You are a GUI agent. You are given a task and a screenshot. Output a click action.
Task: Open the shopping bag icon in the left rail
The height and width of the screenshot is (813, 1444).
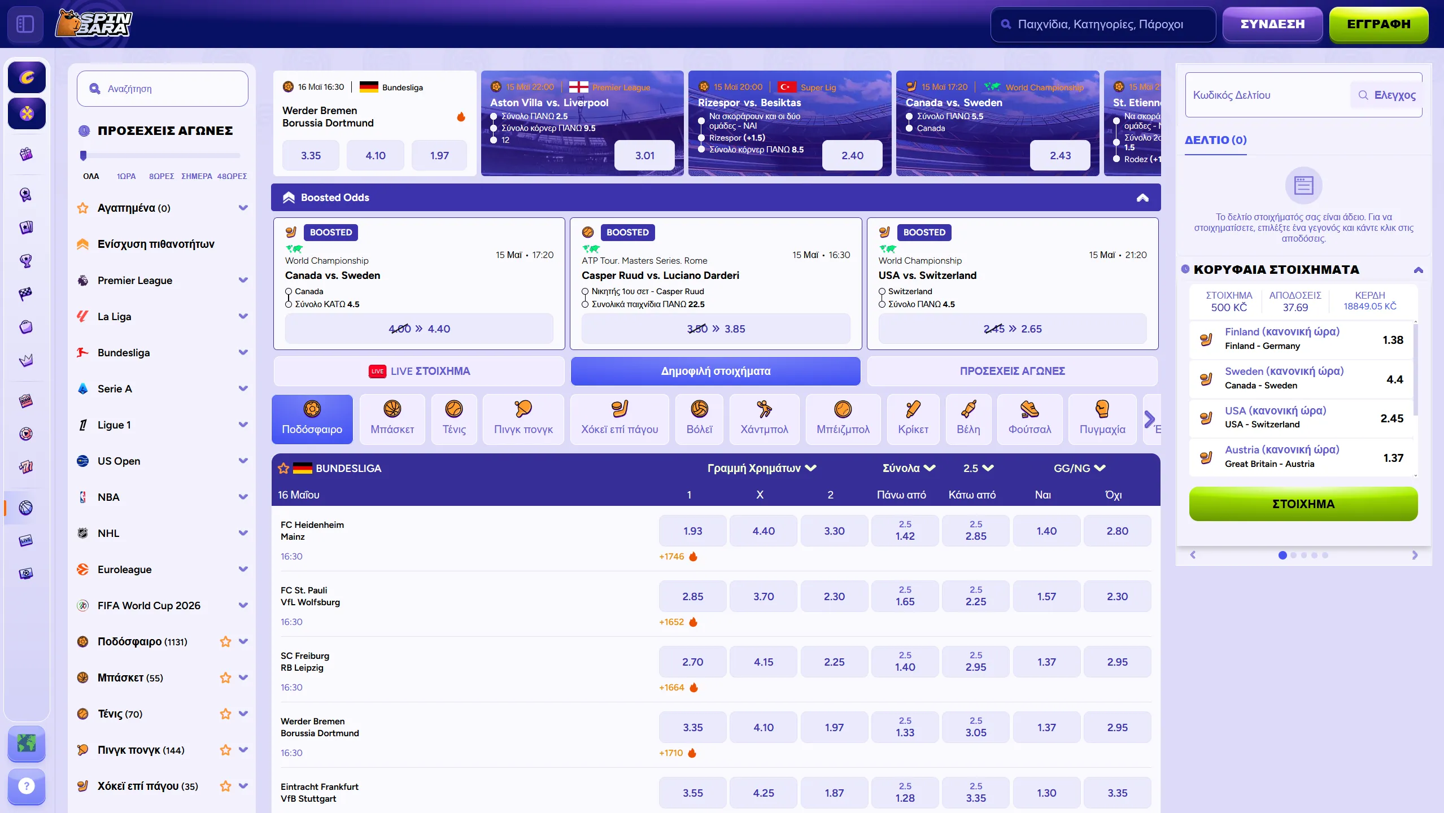[x=26, y=327]
